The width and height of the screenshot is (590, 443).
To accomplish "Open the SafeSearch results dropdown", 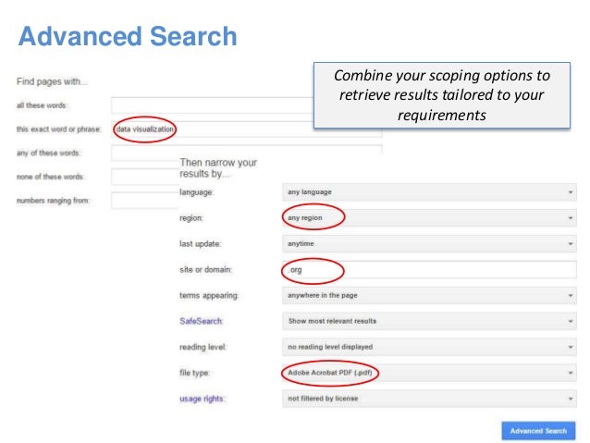I will (428, 321).
